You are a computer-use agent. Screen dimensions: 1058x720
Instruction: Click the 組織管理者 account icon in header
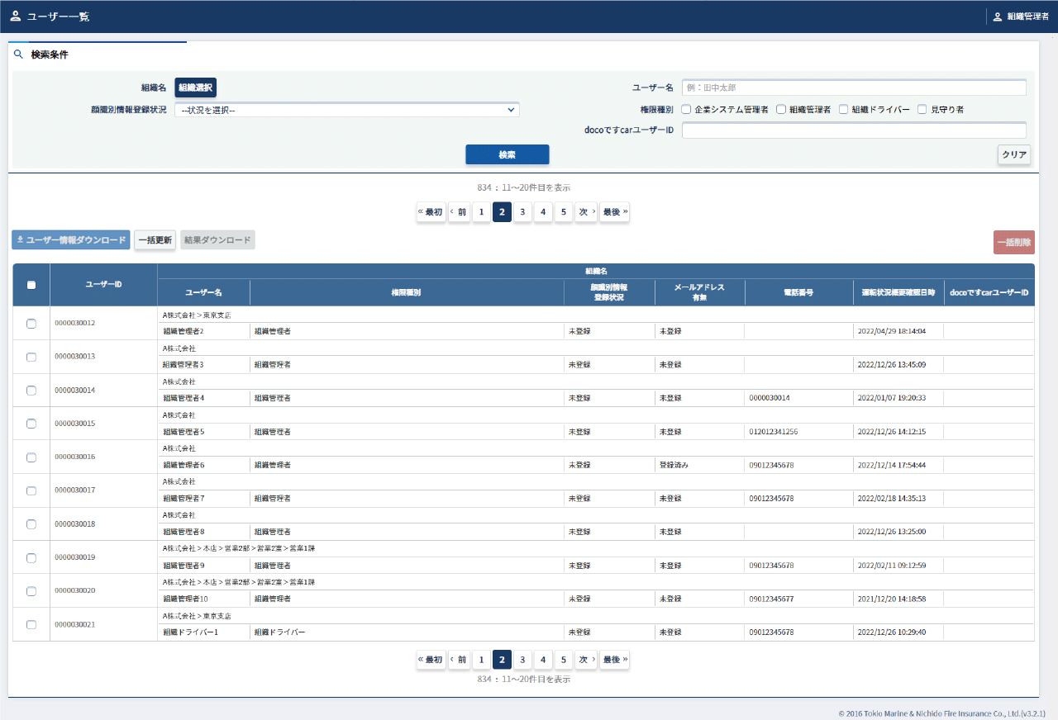[997, 17]
